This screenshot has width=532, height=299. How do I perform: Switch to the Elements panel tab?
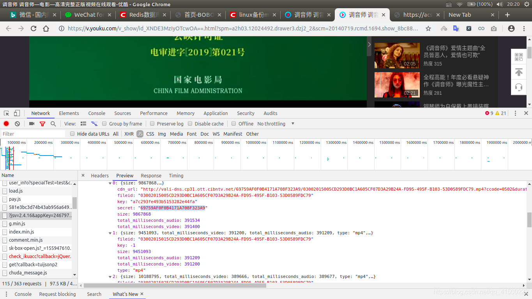click(69, 113)
